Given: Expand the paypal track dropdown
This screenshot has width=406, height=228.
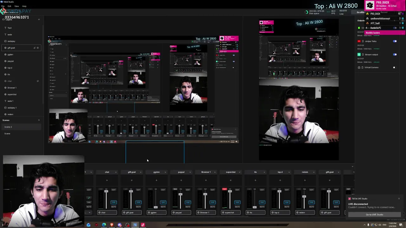Looking at the screenshot, I should 190,172.
